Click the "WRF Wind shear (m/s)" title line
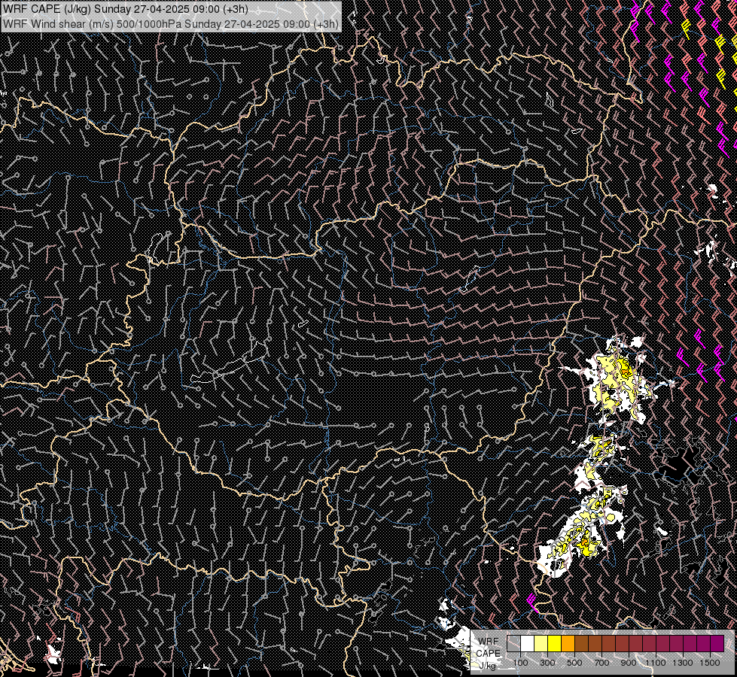This screenshot has height=677, width=737. 171,23
